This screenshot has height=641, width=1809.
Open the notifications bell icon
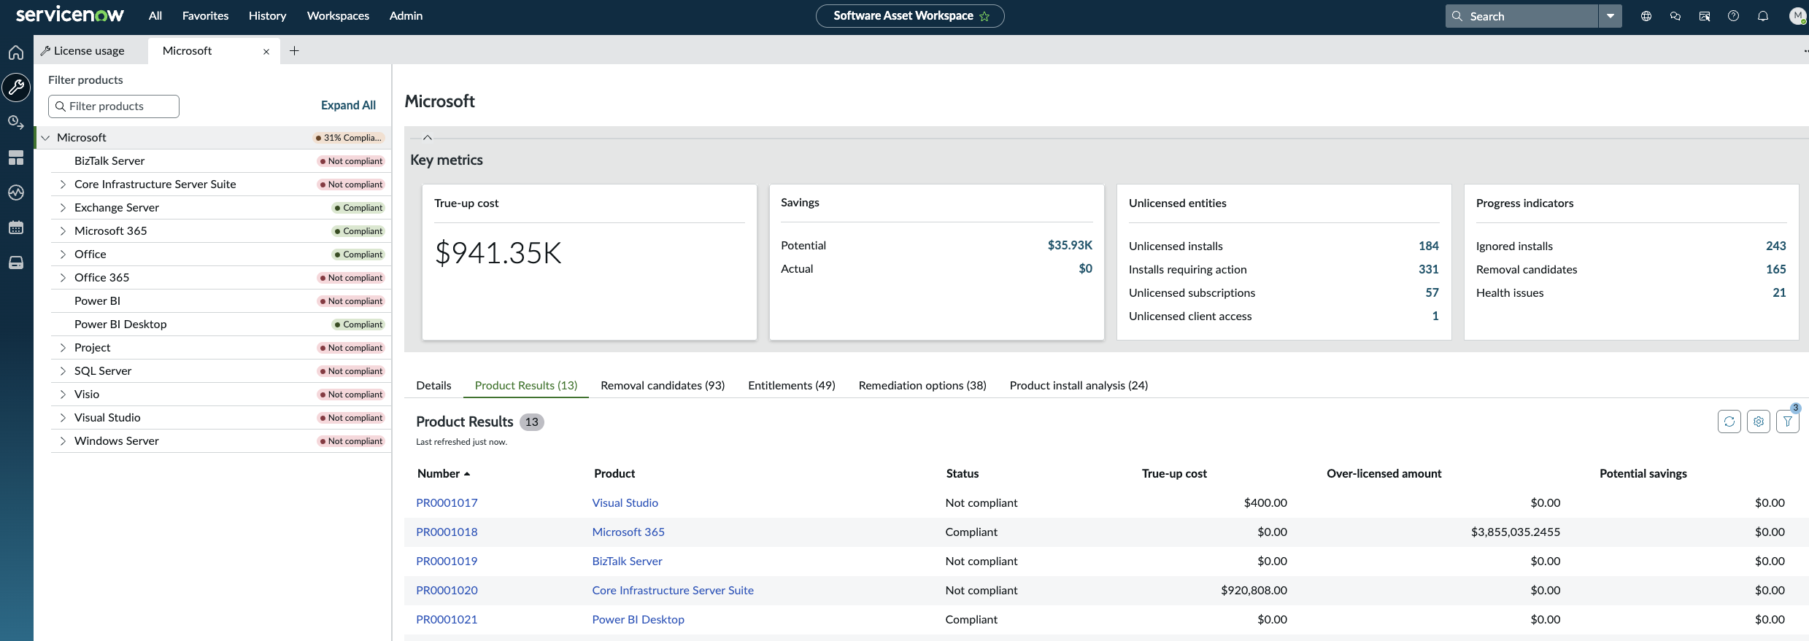pos(1763,16)
